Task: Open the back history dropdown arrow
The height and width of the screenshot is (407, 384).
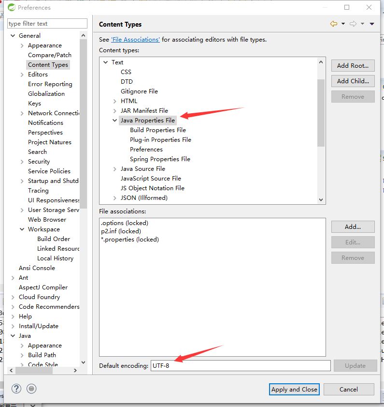Action: pyautogui.click(x=343, y=24)
